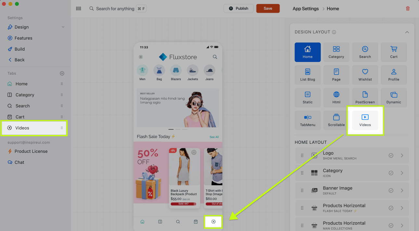Toggle the Category layout check circle
Screen dimensions: 419x231
(391, 173)
